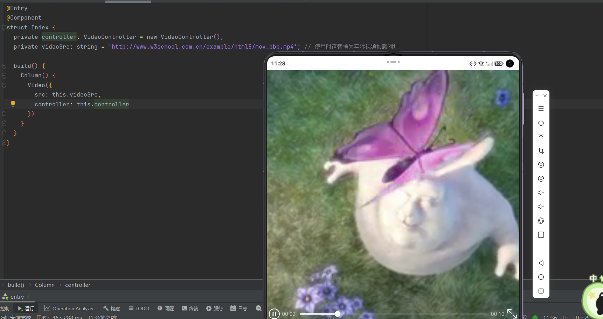Screen dimensions: 603x319
Task: Click the @Component decorator text
Action: tap(24, 17)
